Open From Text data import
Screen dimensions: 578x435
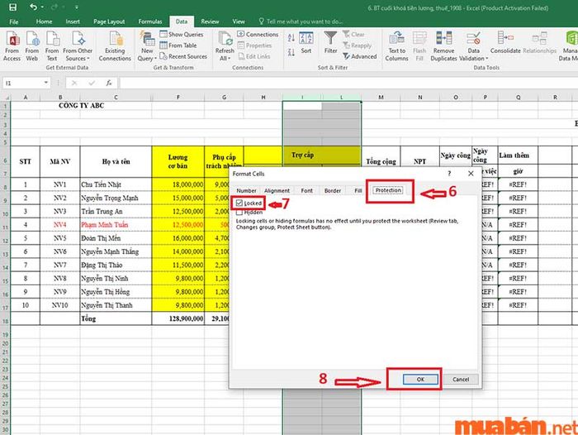(52, 46)
